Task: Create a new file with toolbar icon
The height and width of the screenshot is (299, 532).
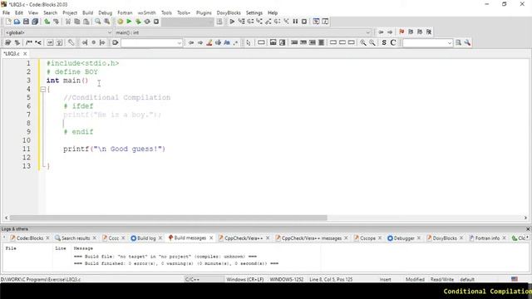Action: pyautogui.click(x=8, y=22)
